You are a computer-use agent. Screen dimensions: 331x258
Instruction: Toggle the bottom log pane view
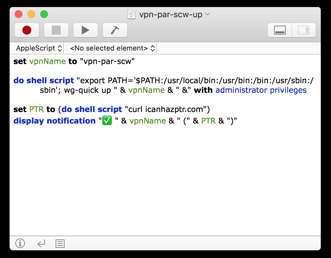point(280,30)
